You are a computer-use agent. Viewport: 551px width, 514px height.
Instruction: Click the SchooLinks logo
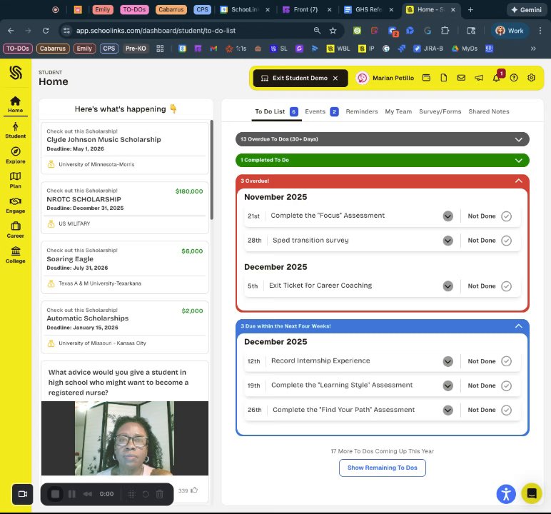click(16, 72)
